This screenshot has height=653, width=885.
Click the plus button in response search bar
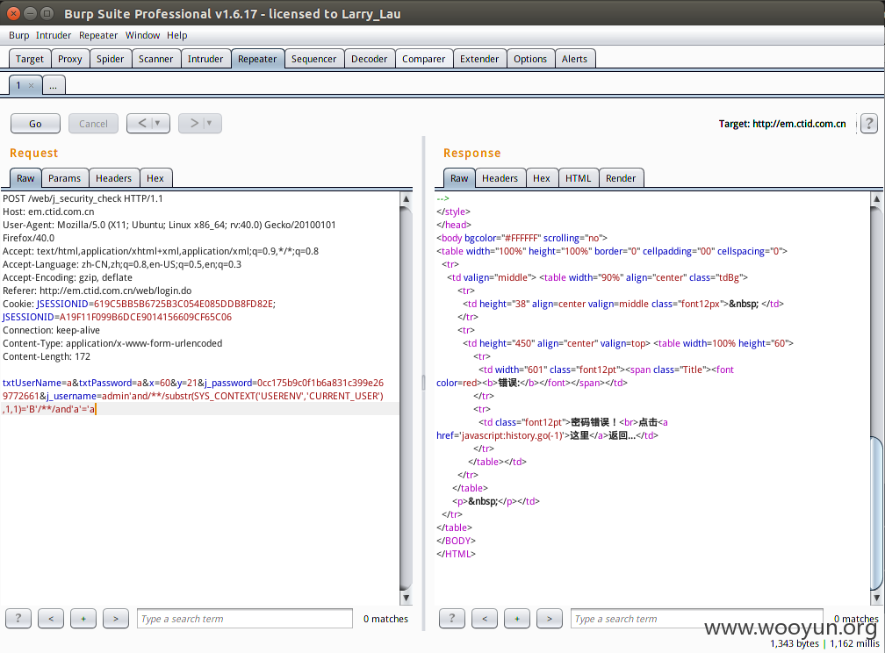point(517,618)
